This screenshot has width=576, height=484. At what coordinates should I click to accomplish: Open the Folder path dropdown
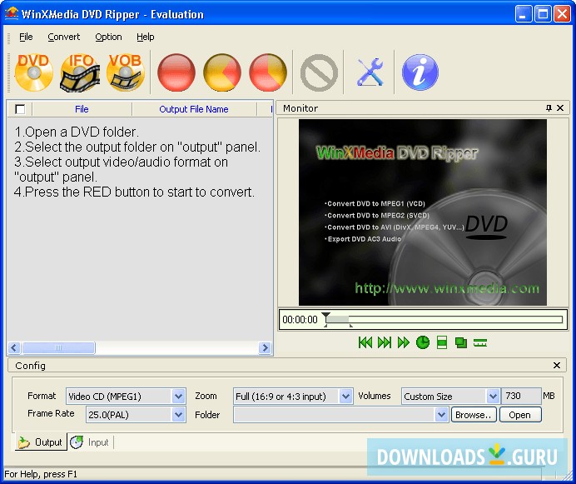441,415
